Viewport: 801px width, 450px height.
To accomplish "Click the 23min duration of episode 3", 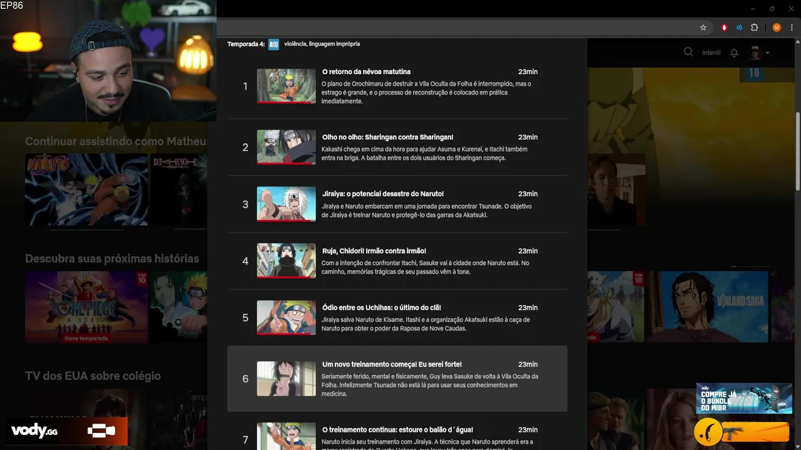I will [528, 194].
